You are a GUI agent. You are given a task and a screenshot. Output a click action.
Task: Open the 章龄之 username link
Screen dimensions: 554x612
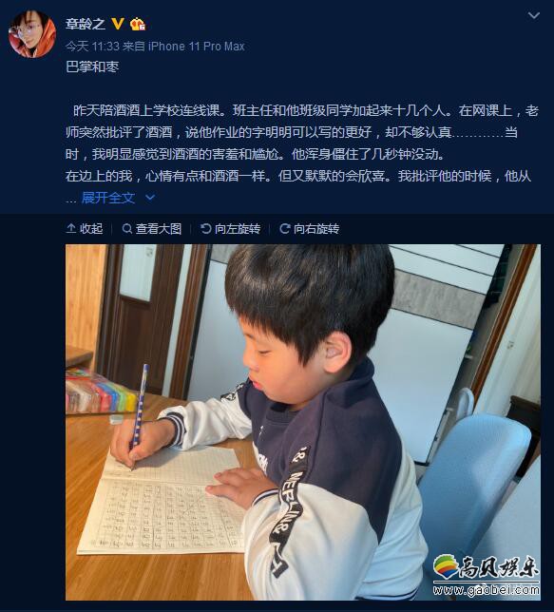coord(86,24)
